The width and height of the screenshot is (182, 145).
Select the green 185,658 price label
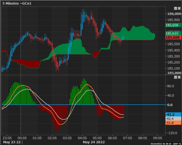pos(173,25)
